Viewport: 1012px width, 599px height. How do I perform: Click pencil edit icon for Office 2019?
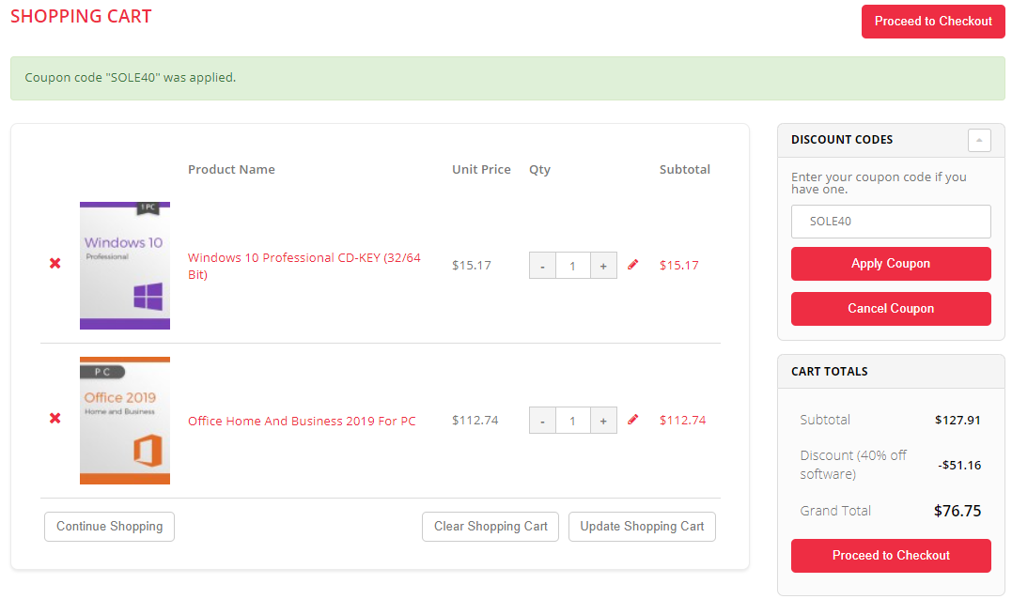click(x=632, y=420)
